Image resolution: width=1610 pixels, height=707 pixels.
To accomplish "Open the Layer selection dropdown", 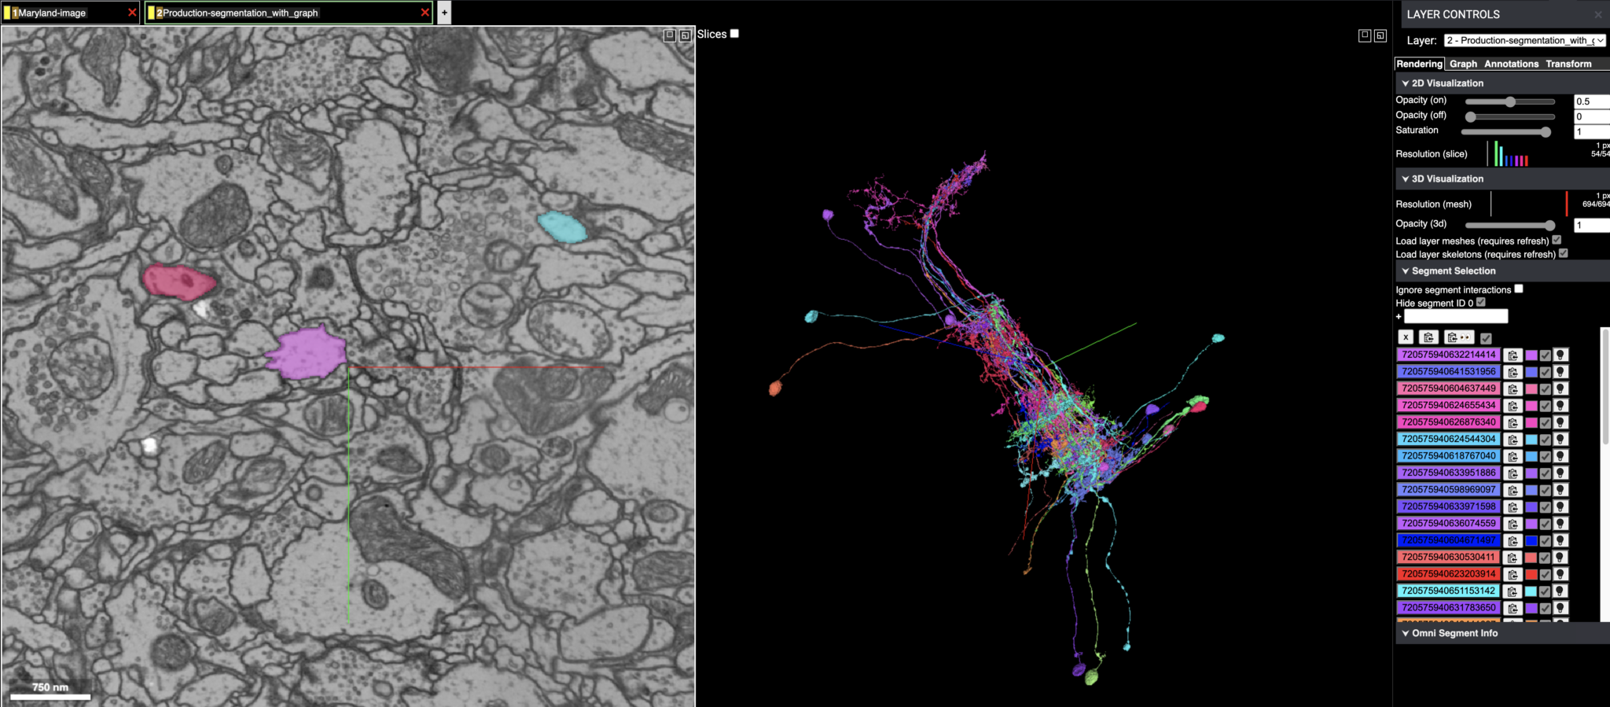I will [1524, 40].
